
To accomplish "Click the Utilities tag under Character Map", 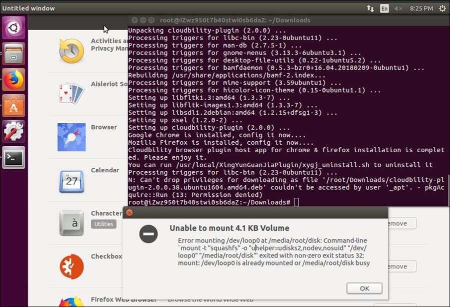I will 103,224.
